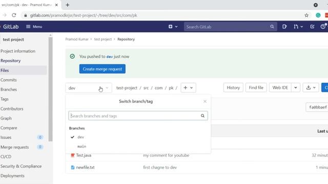Toggle the dev branch selector dropdown
328x184 pixels.
[x=89, y=88]
